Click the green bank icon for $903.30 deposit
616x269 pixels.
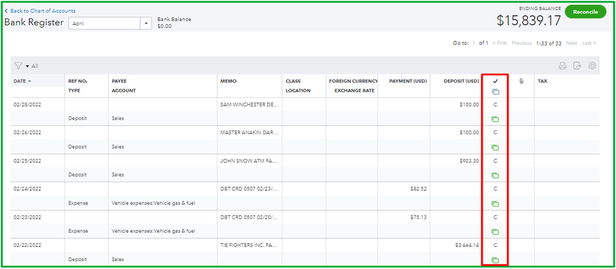[x=495, y=175]
